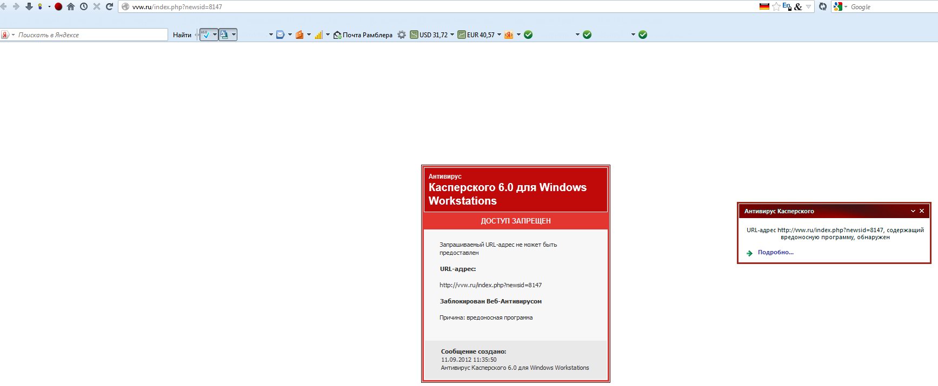Screen dimensions: 938x386
Task: Click the Найти search button
Action: tap(182, 35)
